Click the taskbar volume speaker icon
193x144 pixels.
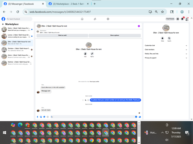tap(167, 140)
